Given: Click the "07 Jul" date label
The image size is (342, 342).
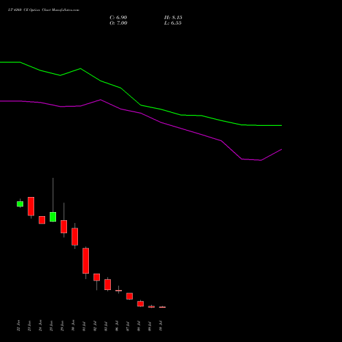Looking at the screenshot, I should (x=128, y=326).
